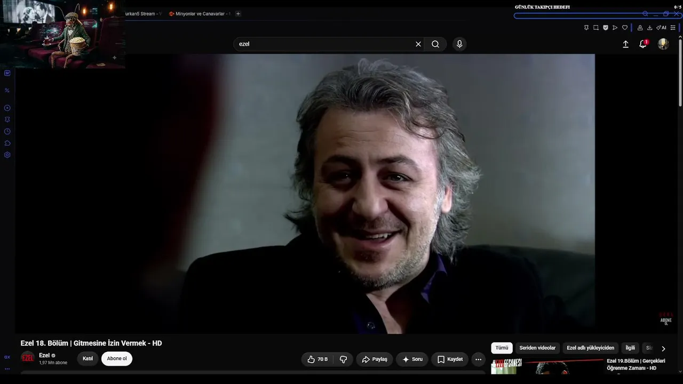This screenshot has width=683, height=384.
Task: Click the "Soru" ask button
Action: 412,359
